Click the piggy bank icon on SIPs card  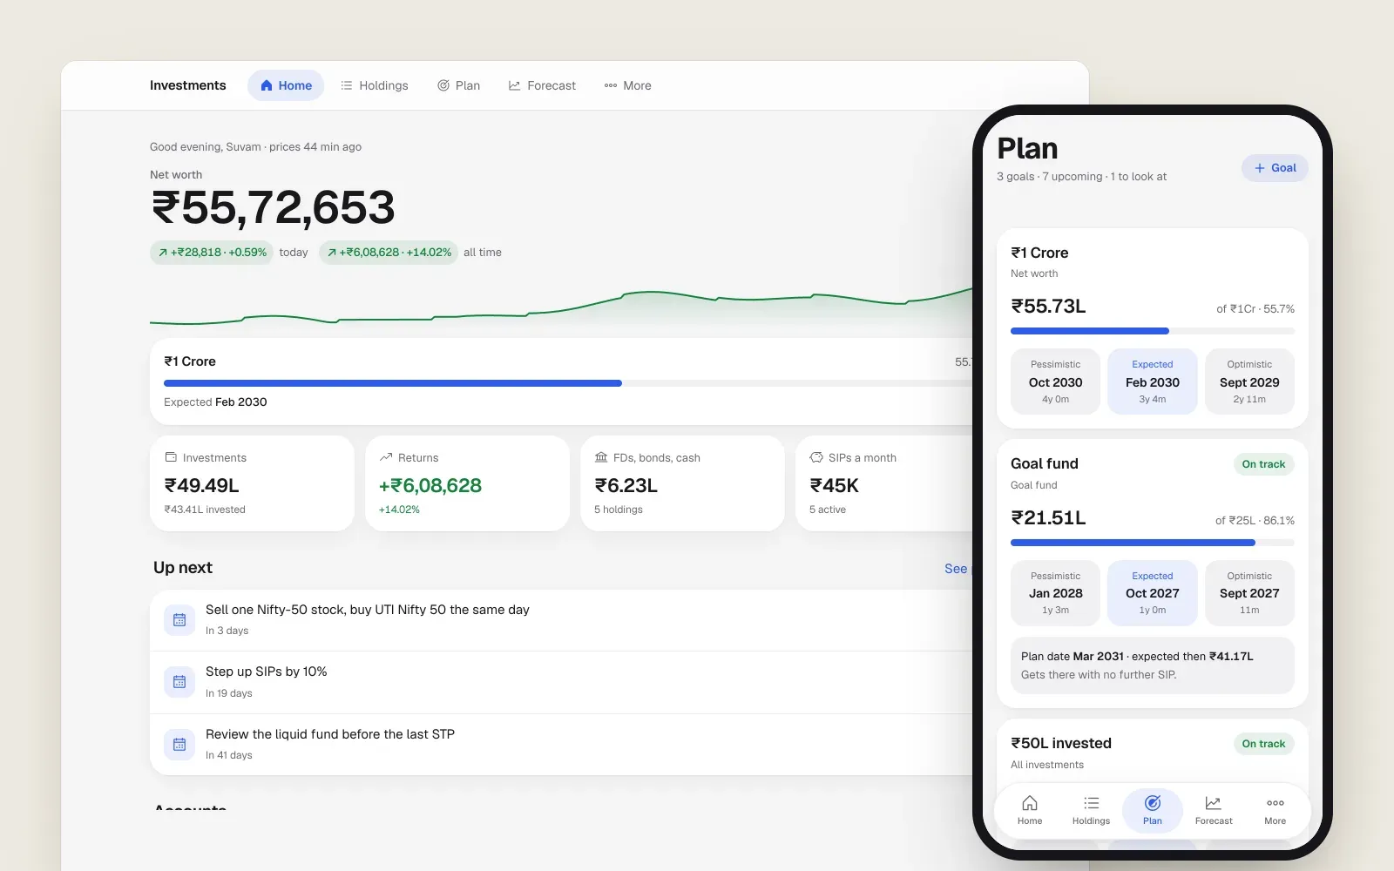click(x=816, y=457)
